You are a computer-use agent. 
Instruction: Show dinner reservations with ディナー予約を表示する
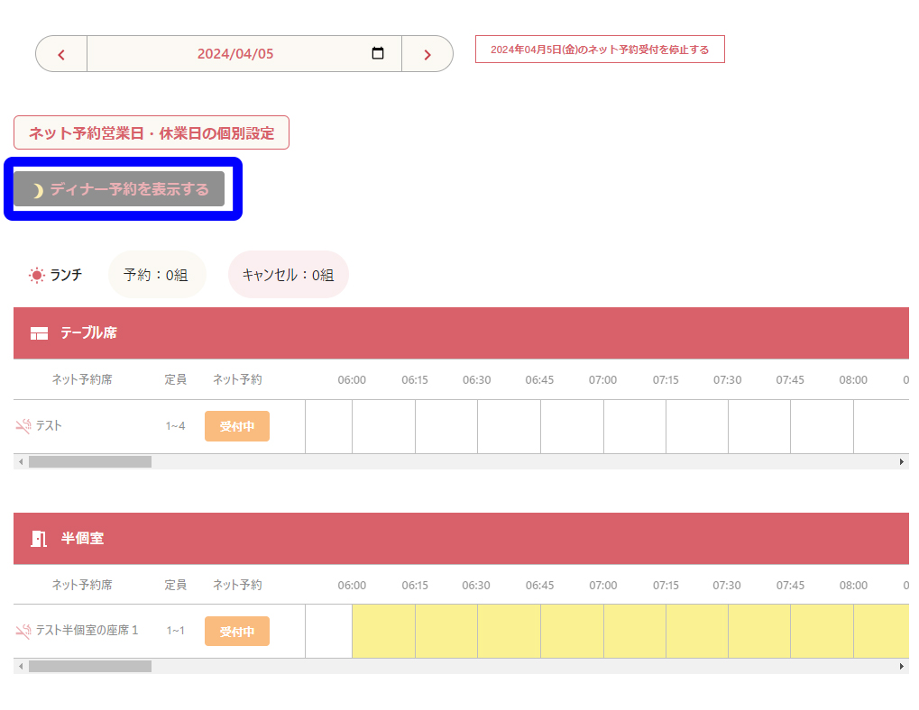click(119, 189)
